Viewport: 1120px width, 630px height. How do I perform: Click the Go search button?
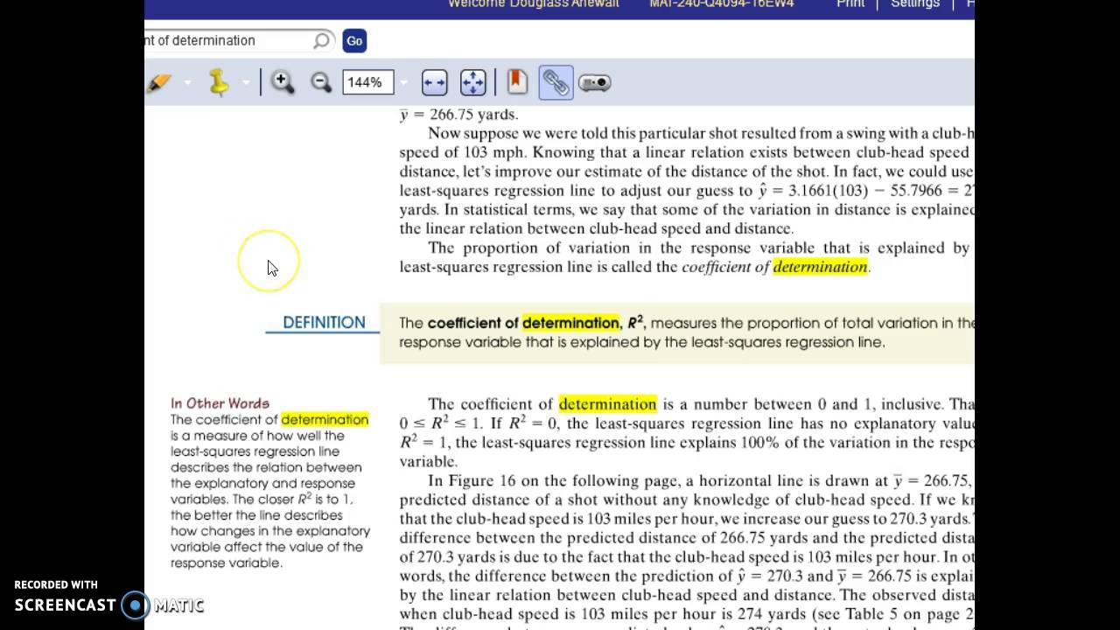(x=354, y=40)
